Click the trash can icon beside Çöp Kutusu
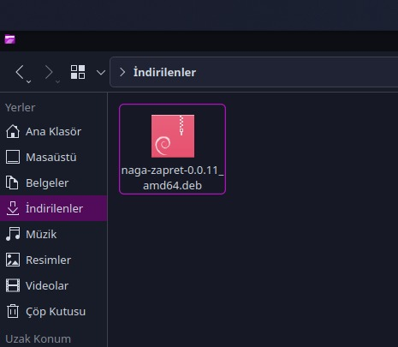Screen dimensions: 398x347 13,311
